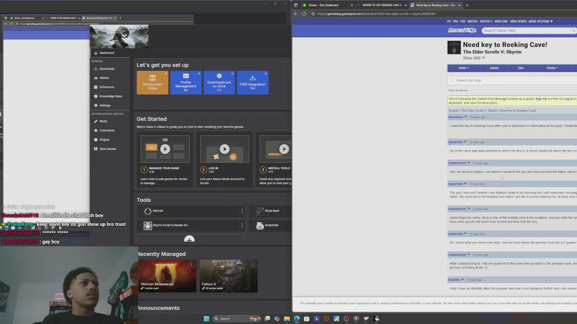Select the SWITCH platform link
The width and height of the screenshot is (577, 324).
coord(472,21)
